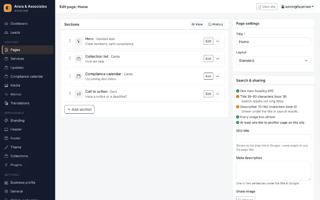
Task: Click the Meta description text area
Action: (x=273, y=171)
